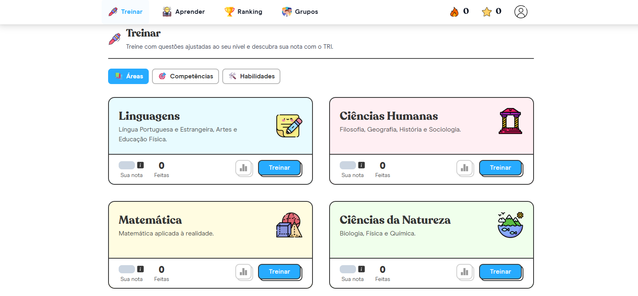Select the Áreas filter tab
Viewport: 638px width, 296px height.
(128, 76)
